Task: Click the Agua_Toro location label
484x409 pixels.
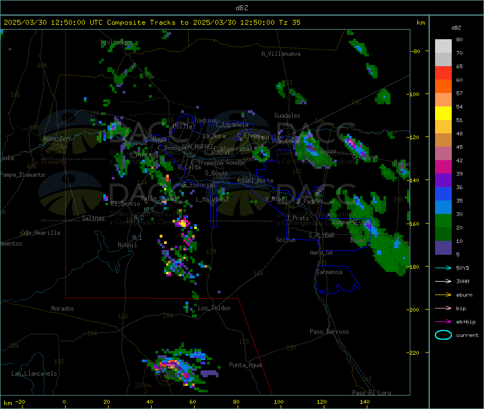Action: [x=58, y=139]
